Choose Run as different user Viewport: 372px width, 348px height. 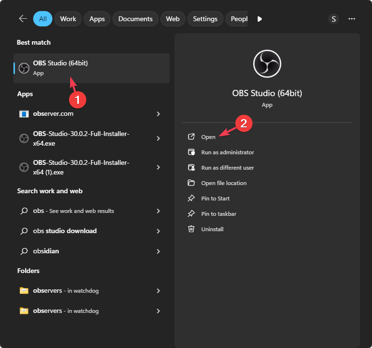227,168
